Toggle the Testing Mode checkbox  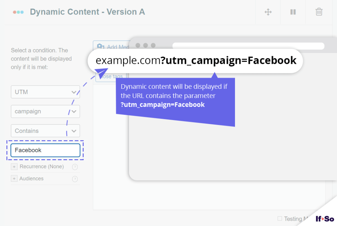[x=280, y=218]
